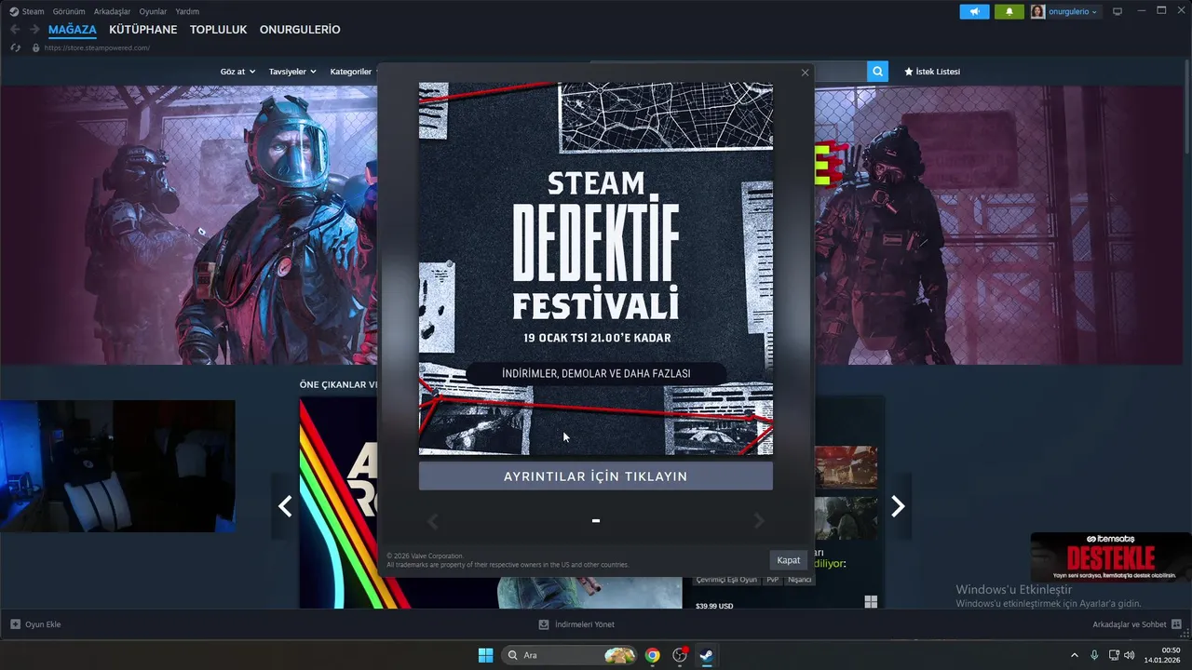The width and height of the screenshot is (1192, 670).
Task: Open the OBS icon on the taskbar
Action: pos(680,655)
